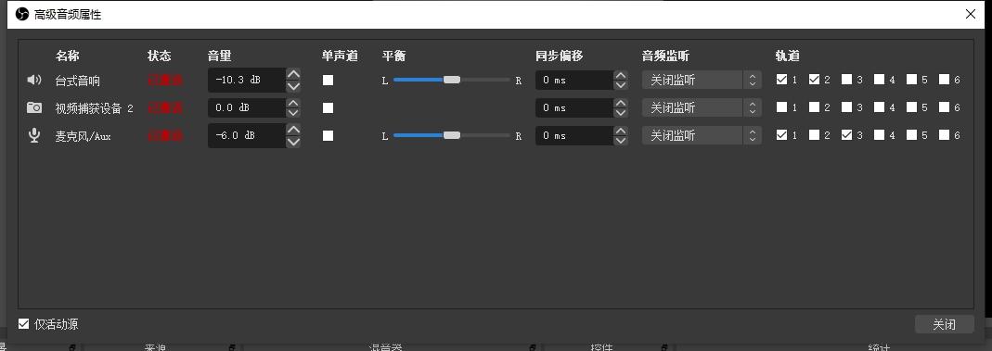Close the 高级音频属性 dialog window
Viewport: 992px width, 351px height.
click(x=971, y=14)
